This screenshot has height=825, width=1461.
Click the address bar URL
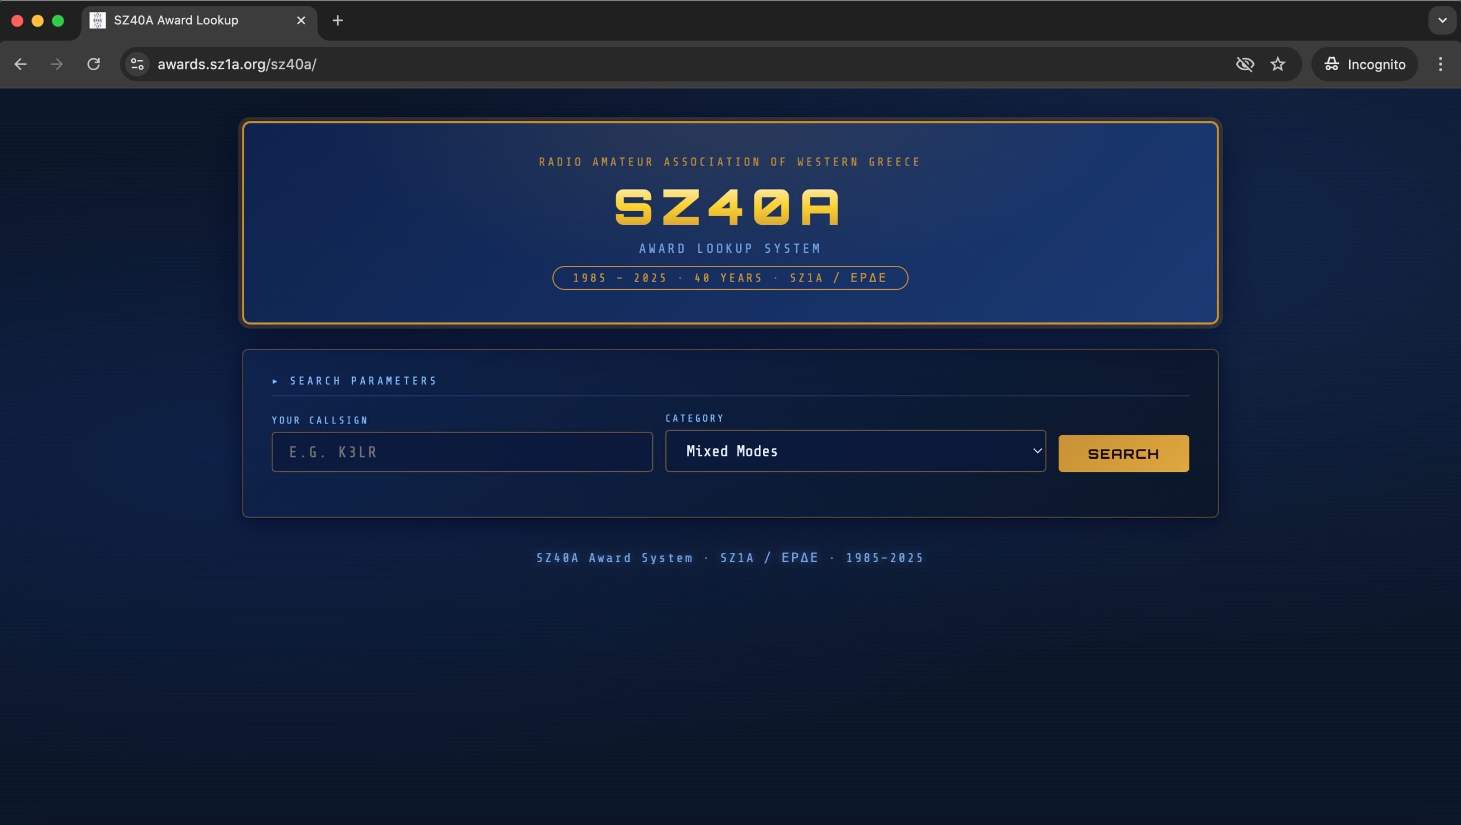point(237,64)
